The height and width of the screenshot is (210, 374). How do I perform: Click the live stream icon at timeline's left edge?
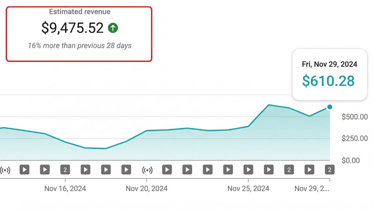click(4, 170)
